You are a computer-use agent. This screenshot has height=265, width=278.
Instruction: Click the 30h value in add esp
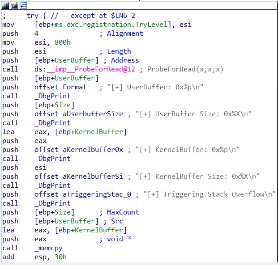60,257
